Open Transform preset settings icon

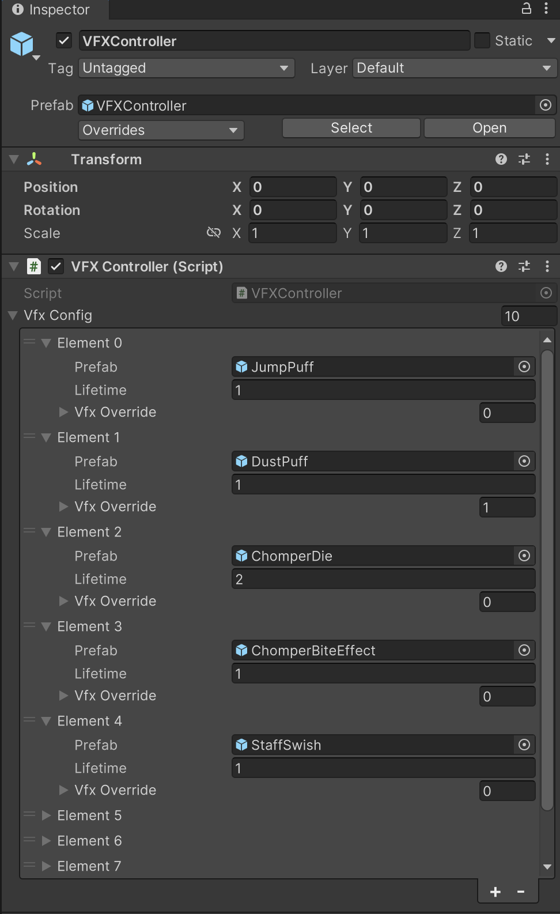coord(524,160)
